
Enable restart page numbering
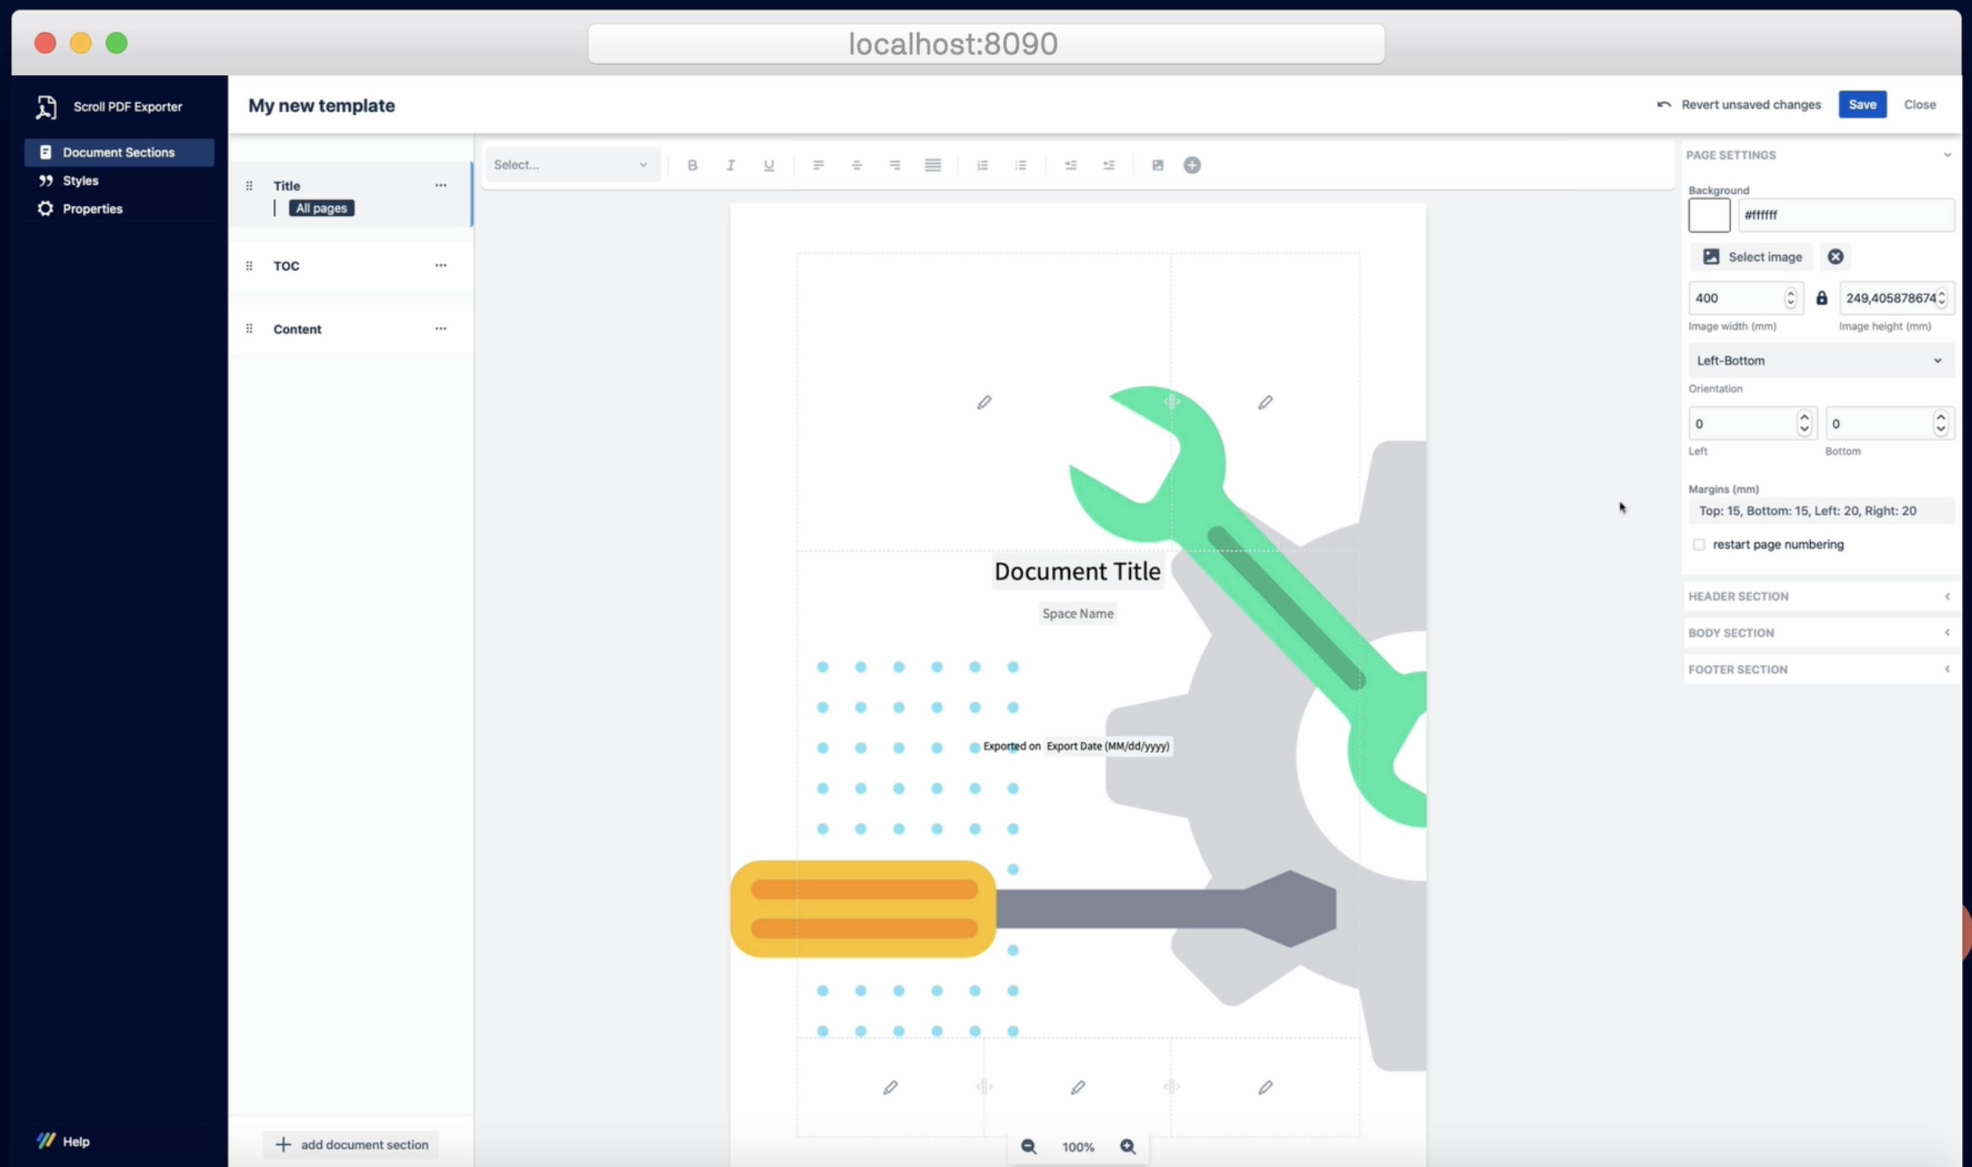[x=1699, y=544]
